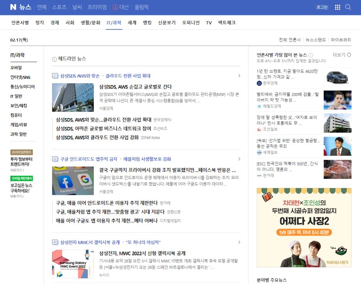361x284 pixels.
Task: Open the 프리미엄콘텐츠 바로가기 link
Action: 17,170
